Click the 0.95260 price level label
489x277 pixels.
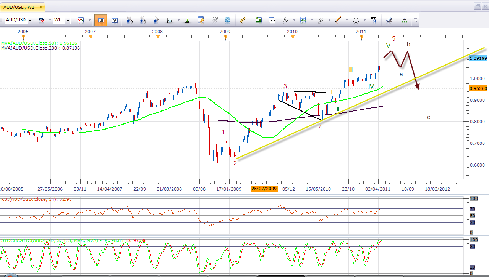[478, 88]
